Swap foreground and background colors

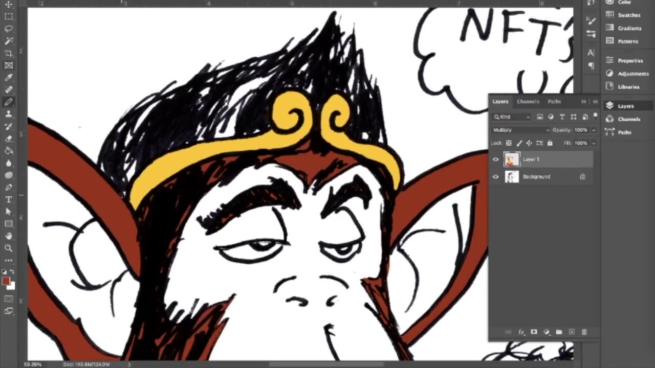[13, 272]
